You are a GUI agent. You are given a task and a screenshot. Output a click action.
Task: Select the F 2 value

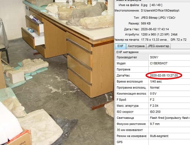tap(152, 100)
